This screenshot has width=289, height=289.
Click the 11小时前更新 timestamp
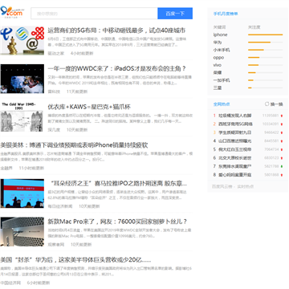point(31,168)
